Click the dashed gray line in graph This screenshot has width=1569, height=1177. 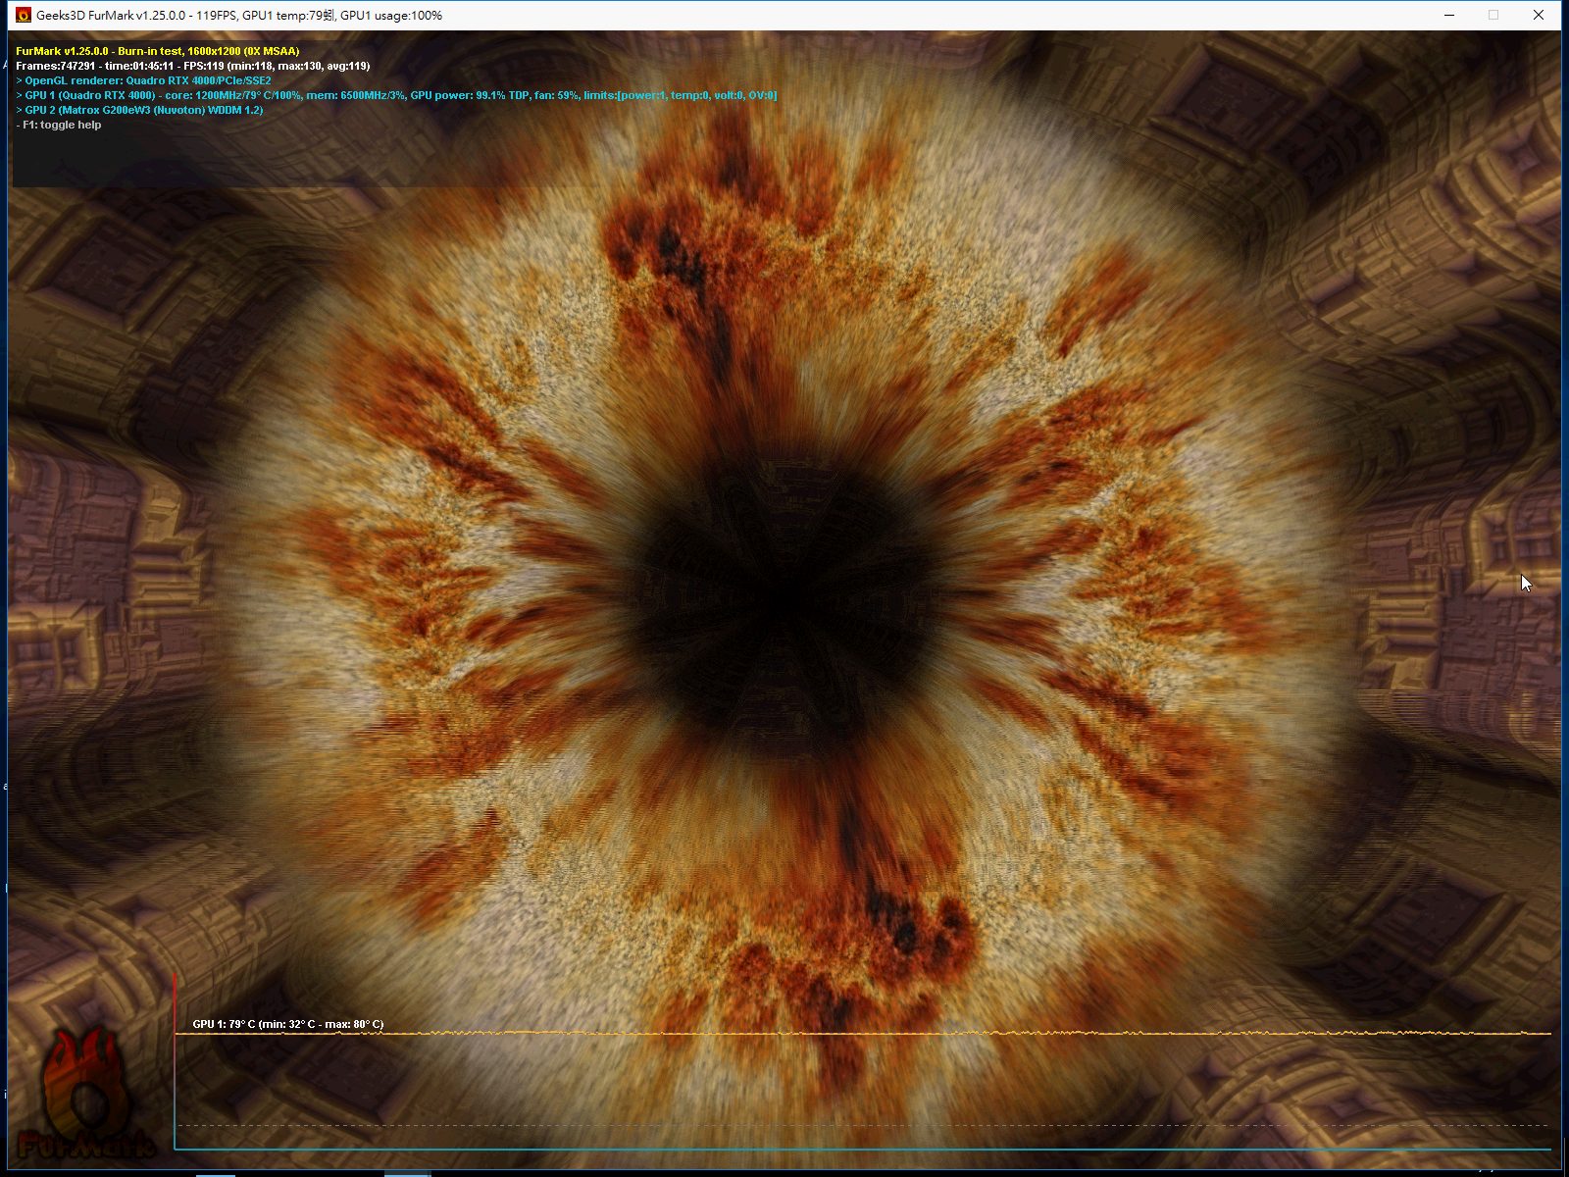863,1125
